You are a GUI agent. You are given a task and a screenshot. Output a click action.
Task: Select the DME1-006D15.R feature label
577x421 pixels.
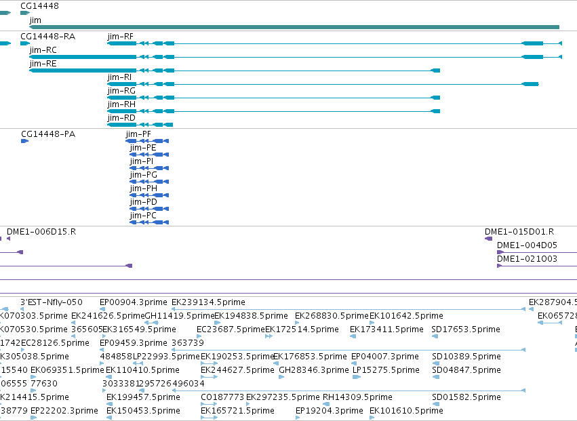pos(41,232)
